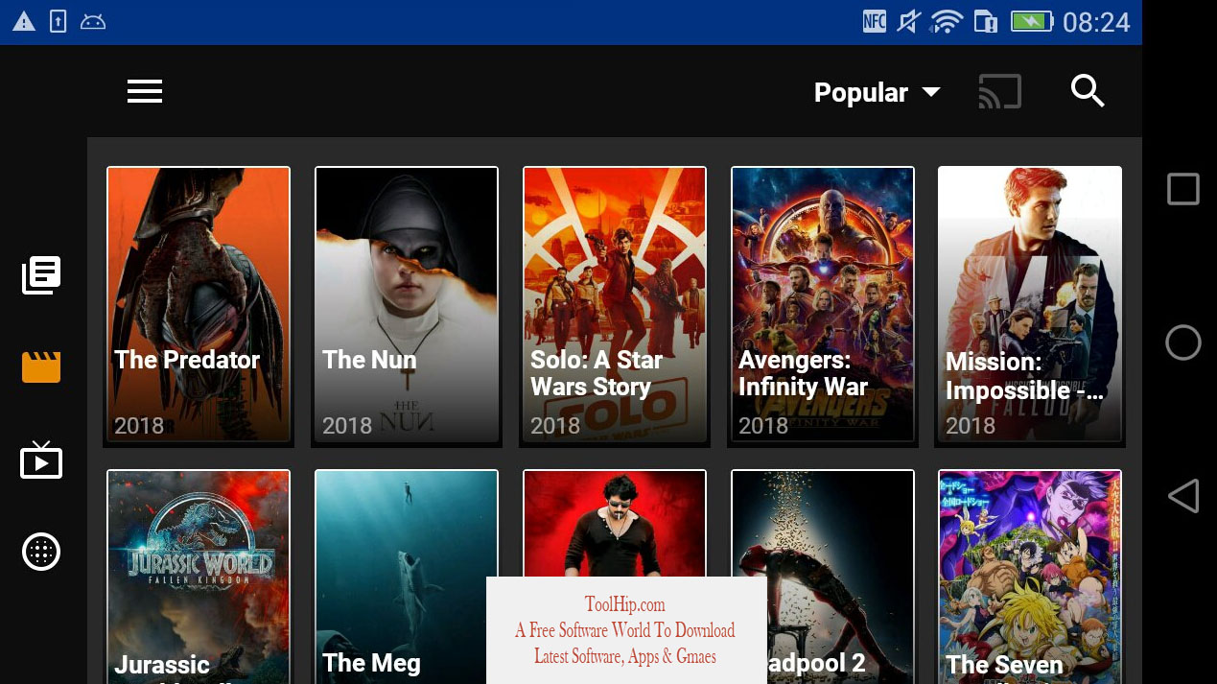
Task: Tap the battery charging status icon
Action: [x=1031, y=21]
